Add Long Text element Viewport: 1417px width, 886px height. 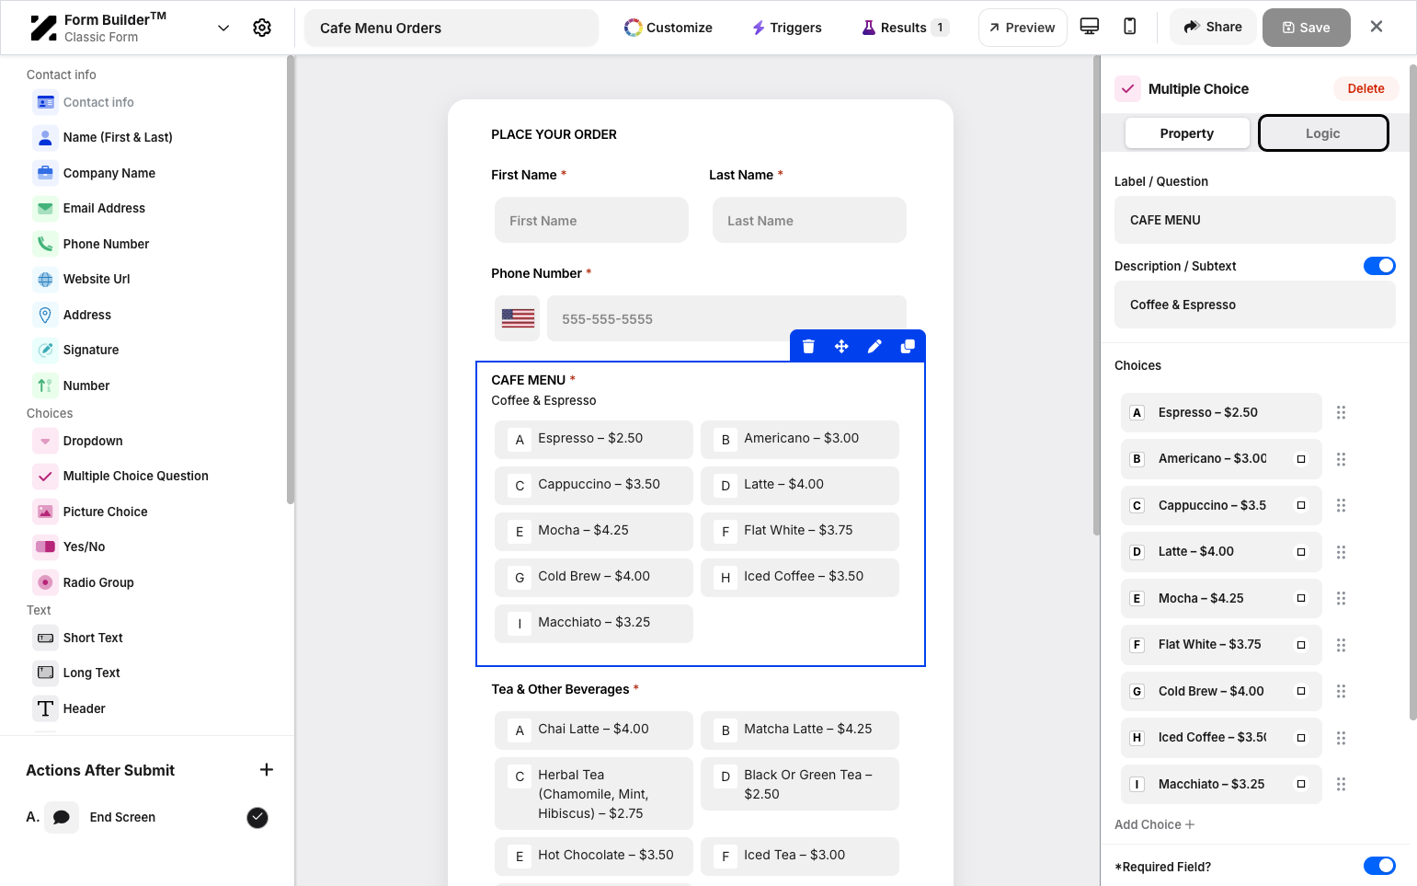coord(76,673)
